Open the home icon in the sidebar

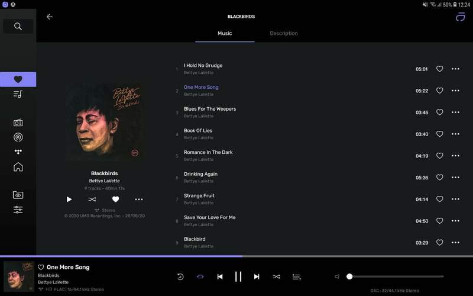[x=18, y=167]
